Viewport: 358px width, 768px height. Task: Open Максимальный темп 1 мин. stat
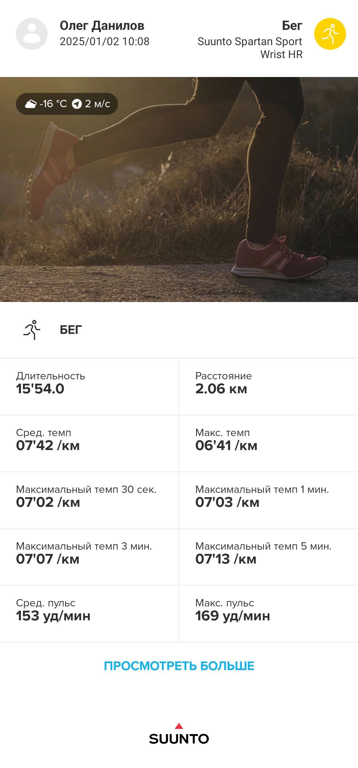click(x=269, y=500)
